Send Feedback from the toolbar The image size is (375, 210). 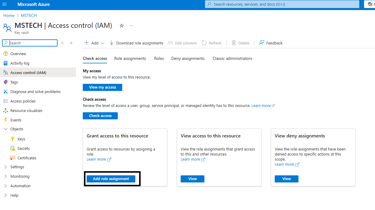point(271,43)
